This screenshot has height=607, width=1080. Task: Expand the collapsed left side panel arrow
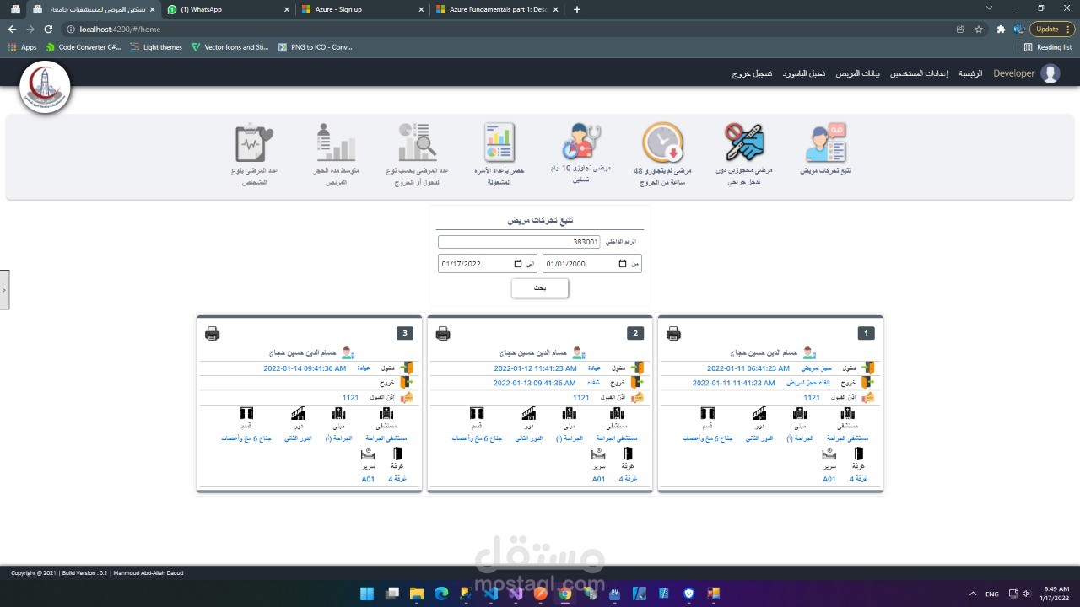click(x=4, y=289)
